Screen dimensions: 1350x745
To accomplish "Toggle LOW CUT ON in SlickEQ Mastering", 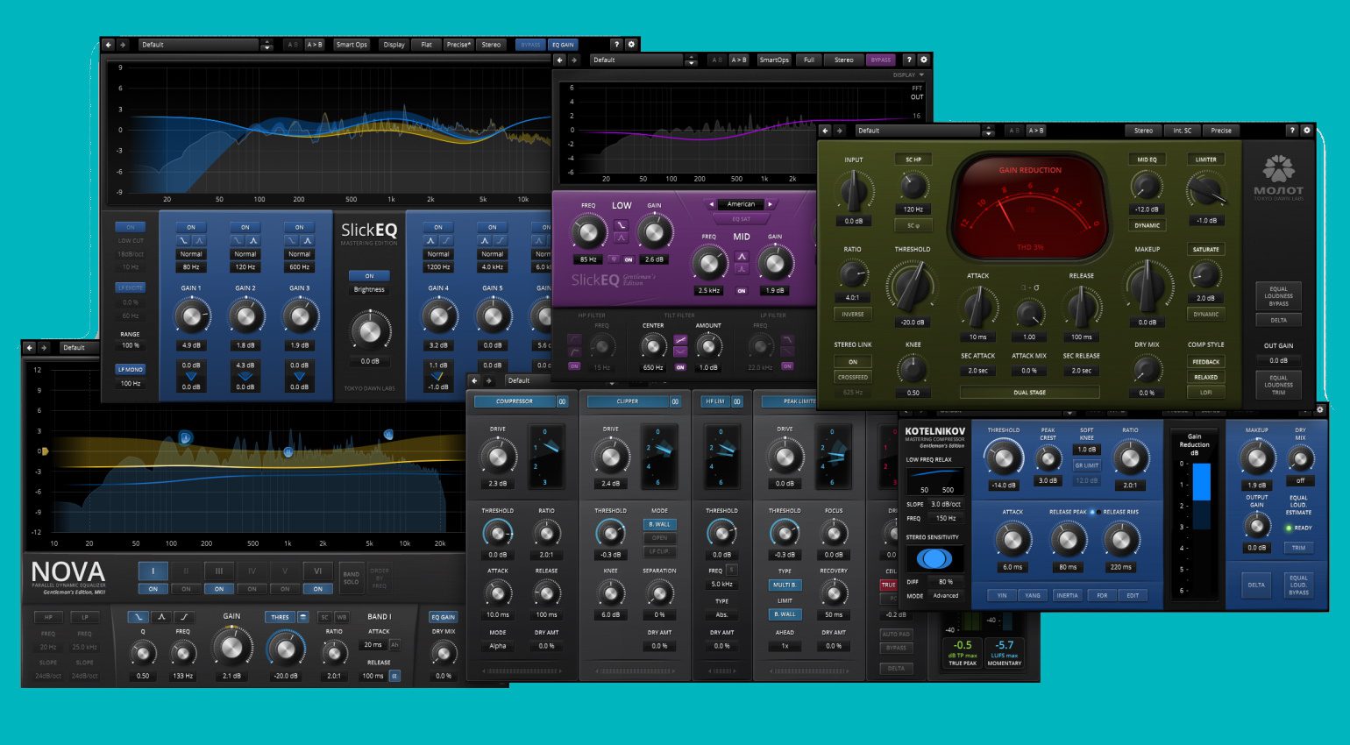I will pos(131,227).
